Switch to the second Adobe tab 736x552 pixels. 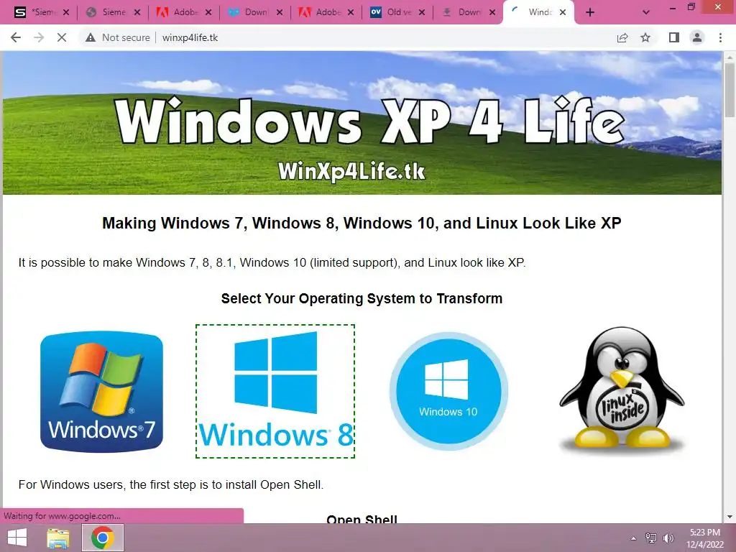326,12
